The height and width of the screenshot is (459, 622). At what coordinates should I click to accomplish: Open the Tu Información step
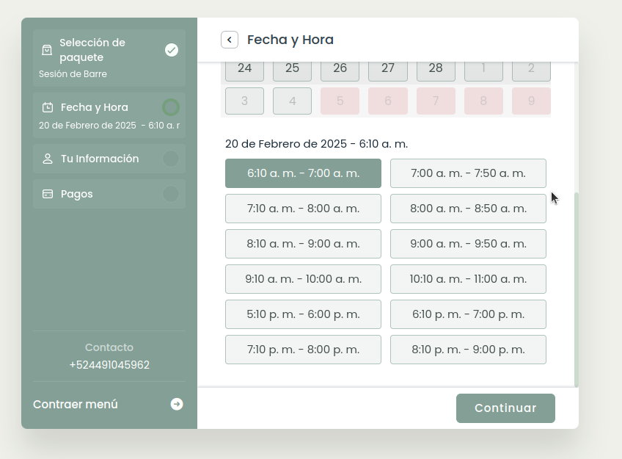pos(100,159)
